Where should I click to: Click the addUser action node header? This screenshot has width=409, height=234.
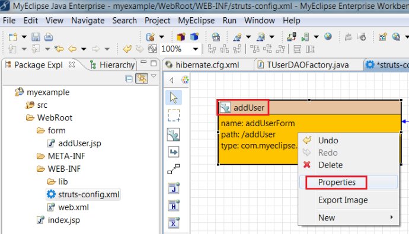(309, 107)
